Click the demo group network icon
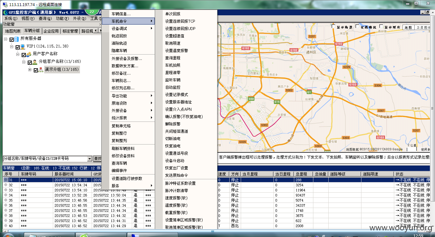Screen dimensions: 435x237 point(41,70)
